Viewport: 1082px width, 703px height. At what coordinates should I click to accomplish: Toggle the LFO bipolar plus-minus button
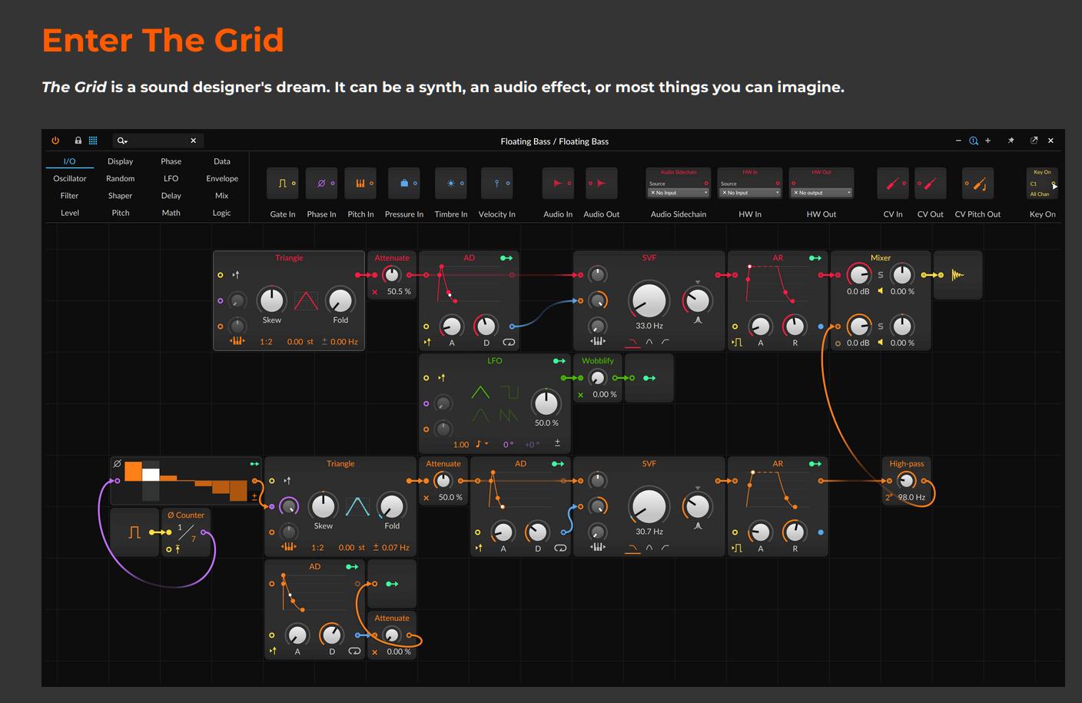click(557, 443)
